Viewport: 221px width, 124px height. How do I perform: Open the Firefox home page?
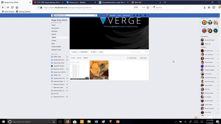tap(17, 8)
